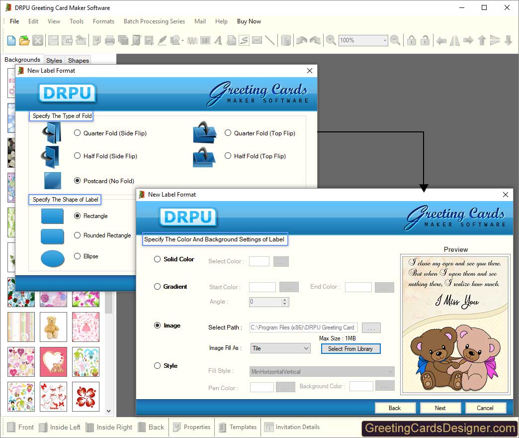The image size is (519, 438).
Task: Click browse '...' button beside Select Path
Action: [x=371, y=328]
